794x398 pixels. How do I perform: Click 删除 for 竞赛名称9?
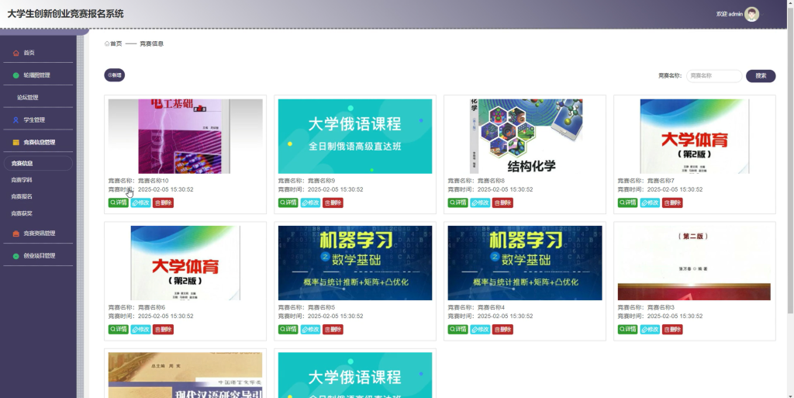333,202
